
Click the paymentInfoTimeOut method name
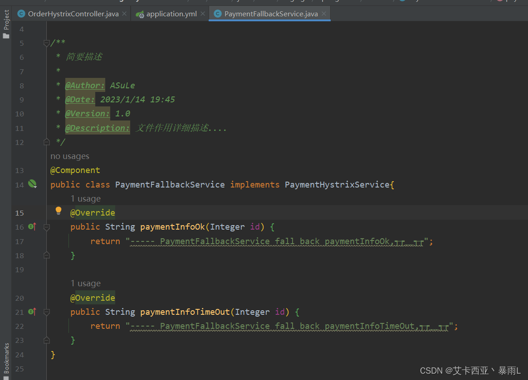click(185, 312)
